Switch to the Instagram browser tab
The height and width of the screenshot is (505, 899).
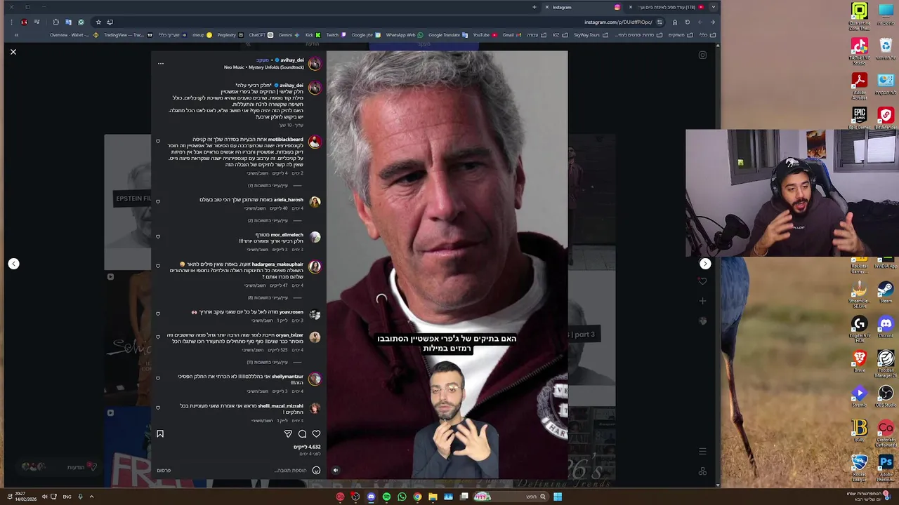[583, 7]
